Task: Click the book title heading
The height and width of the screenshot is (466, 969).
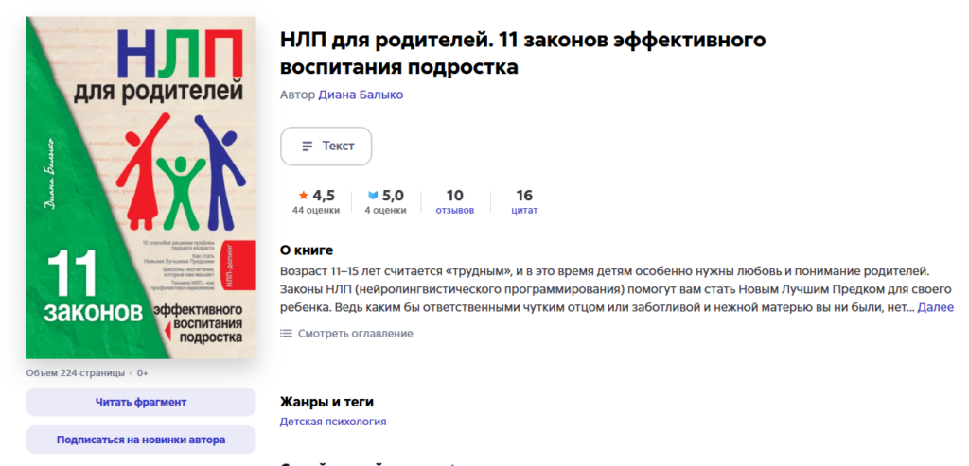Action: coord(522,54)
